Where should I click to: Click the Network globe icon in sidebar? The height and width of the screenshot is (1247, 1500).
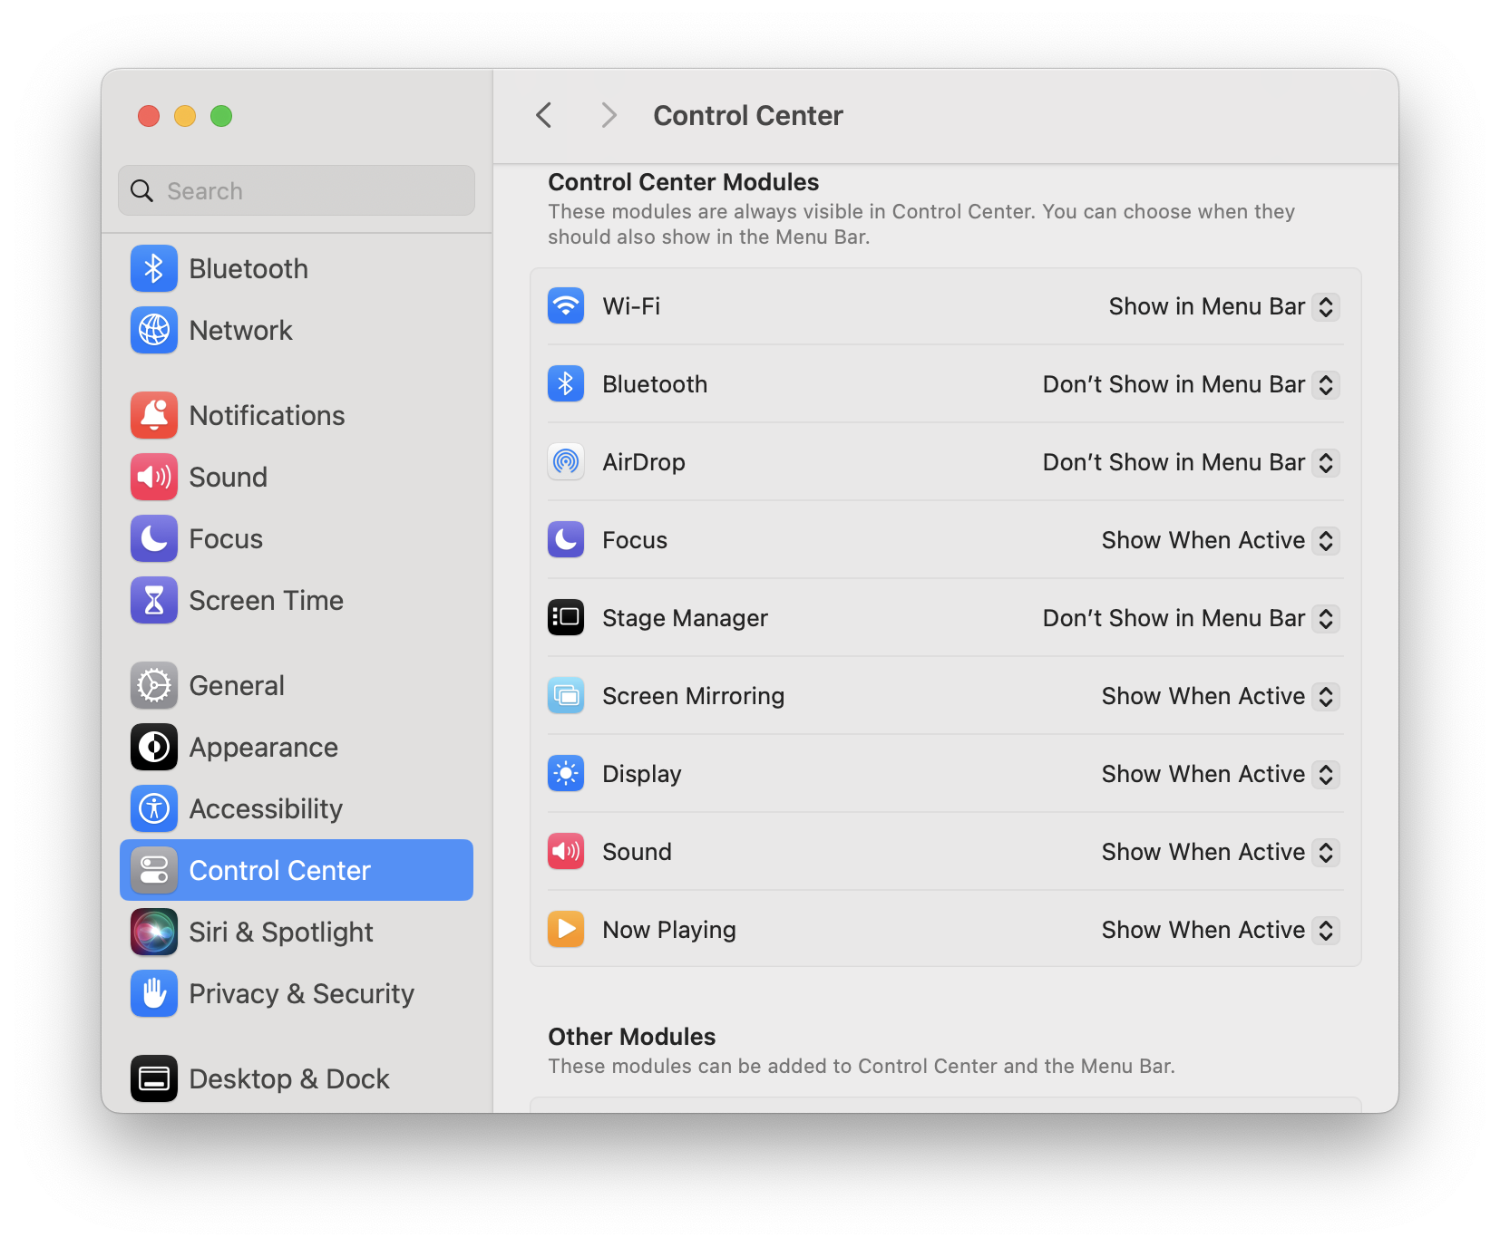pyautogui.click(x=153, y=330)
